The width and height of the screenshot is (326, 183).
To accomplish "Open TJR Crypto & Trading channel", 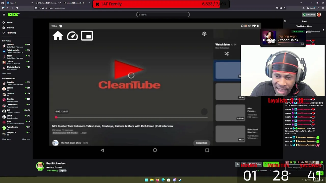I will click(x=16, y=111).
